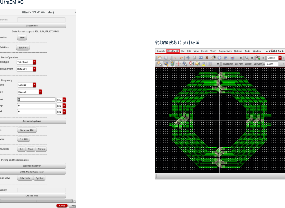Image resolution: width=285 pixels, height=208 pixels.
Task: Open the Options menu
Action: click(238, 51)
